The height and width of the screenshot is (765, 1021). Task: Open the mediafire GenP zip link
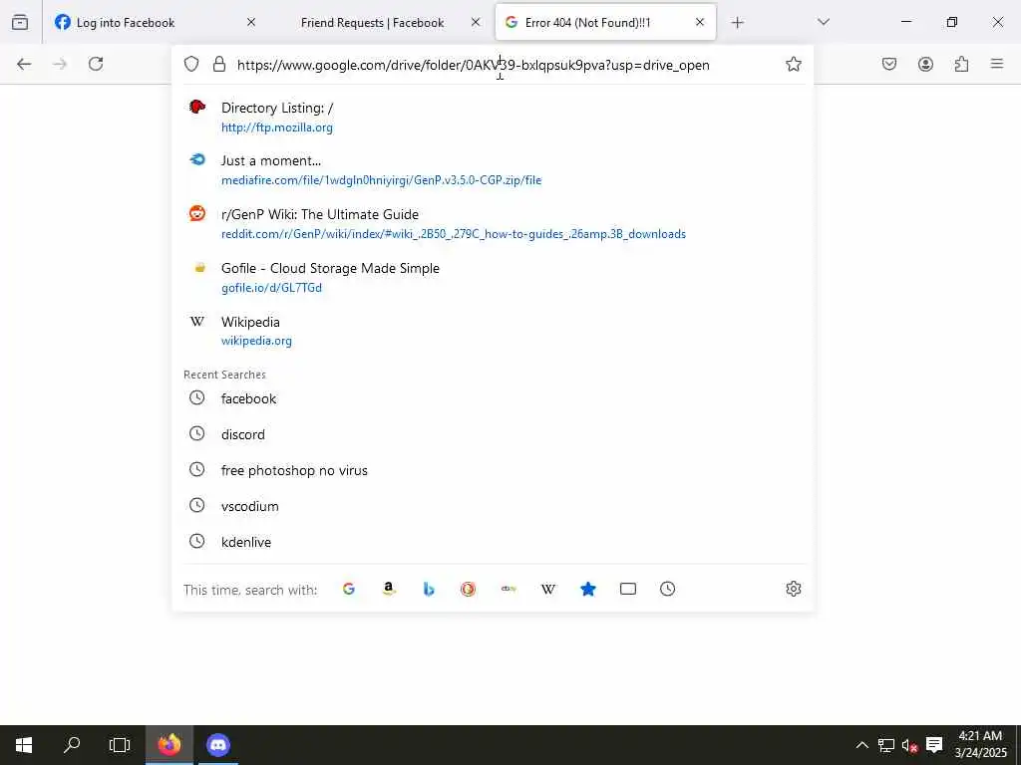(x=493, y=170)
